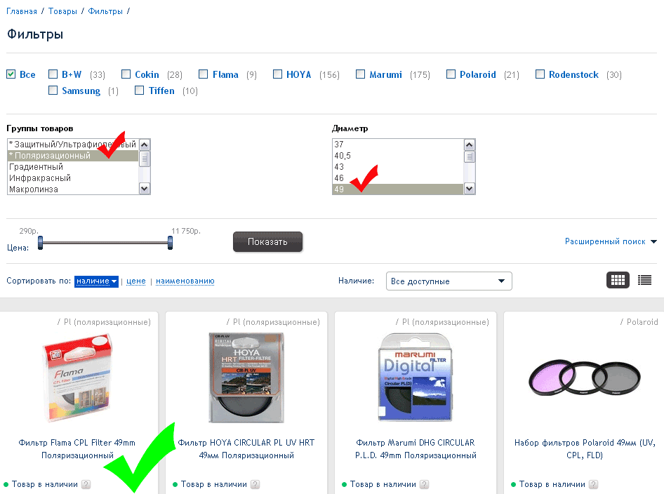Select Градиентный product group
The image size is (664, 494).
[x=73, y=167]
